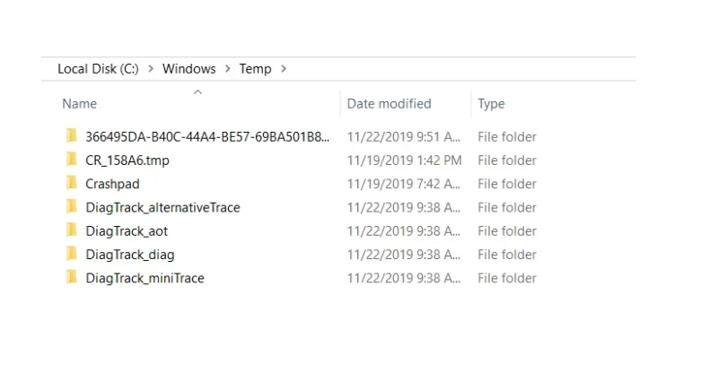Sort by the Type column header

[x=491, y=104]
